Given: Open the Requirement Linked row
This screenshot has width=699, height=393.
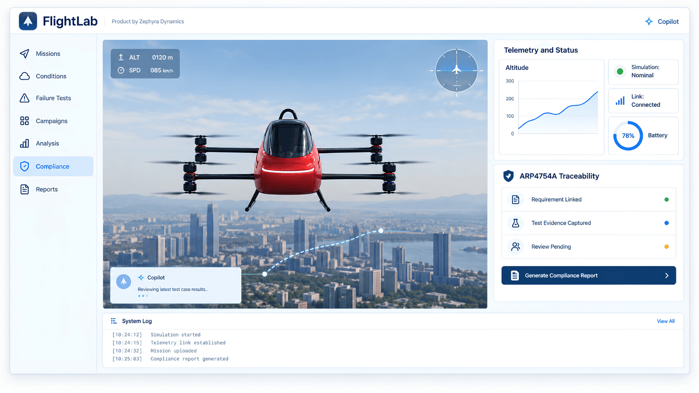Looking at the screenshot, I should (x=589, y=200).
